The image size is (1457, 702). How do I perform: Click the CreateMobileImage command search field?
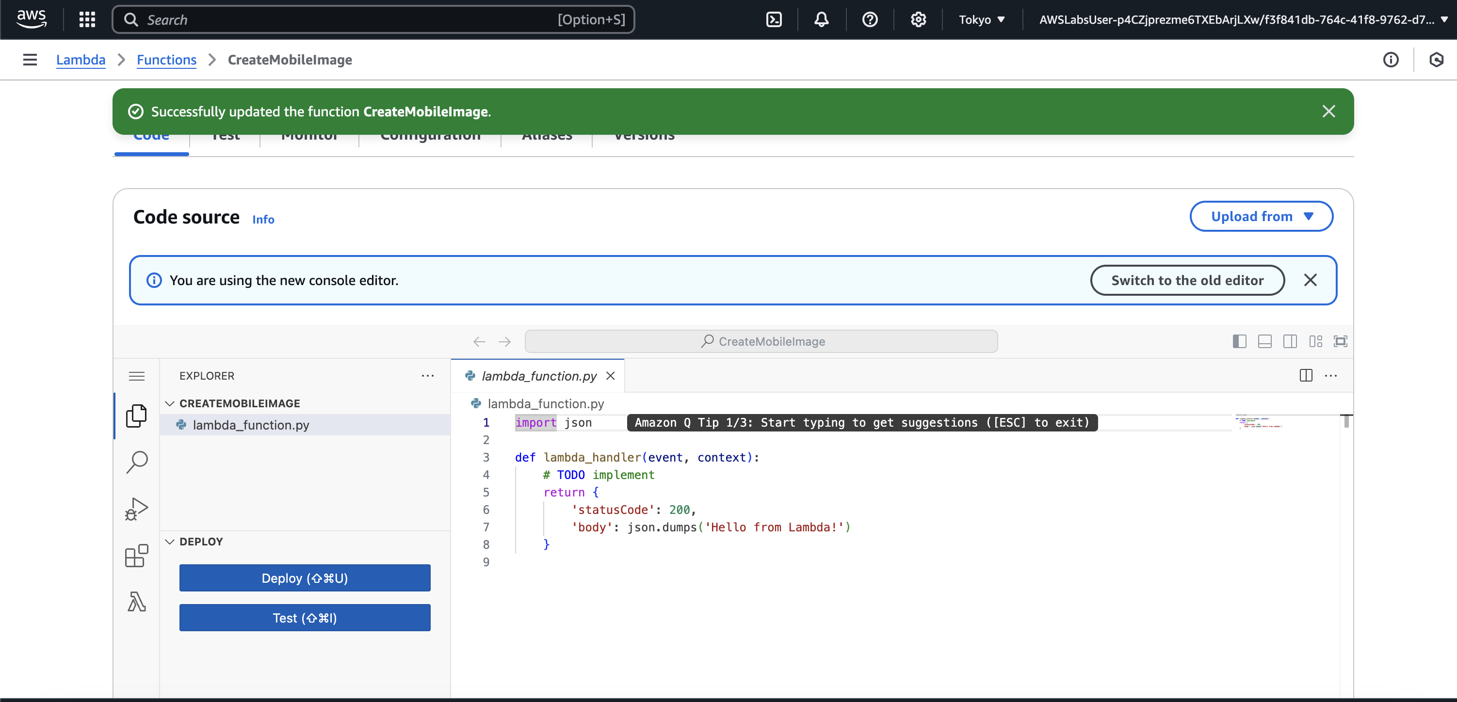(x=761, y=341)
